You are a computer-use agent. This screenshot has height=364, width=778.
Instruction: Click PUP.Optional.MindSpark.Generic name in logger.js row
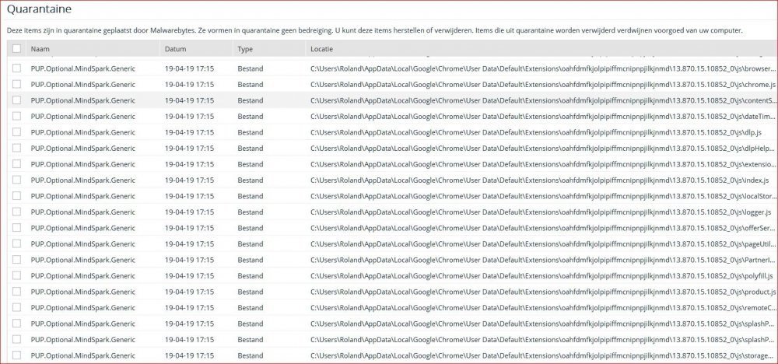83,212
